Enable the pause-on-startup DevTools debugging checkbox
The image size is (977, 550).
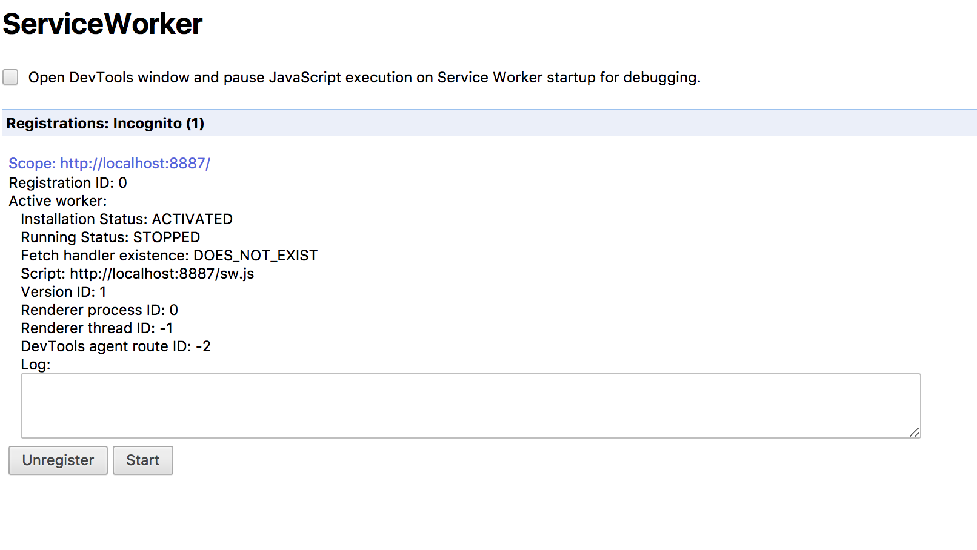click(x=10, y=77)
